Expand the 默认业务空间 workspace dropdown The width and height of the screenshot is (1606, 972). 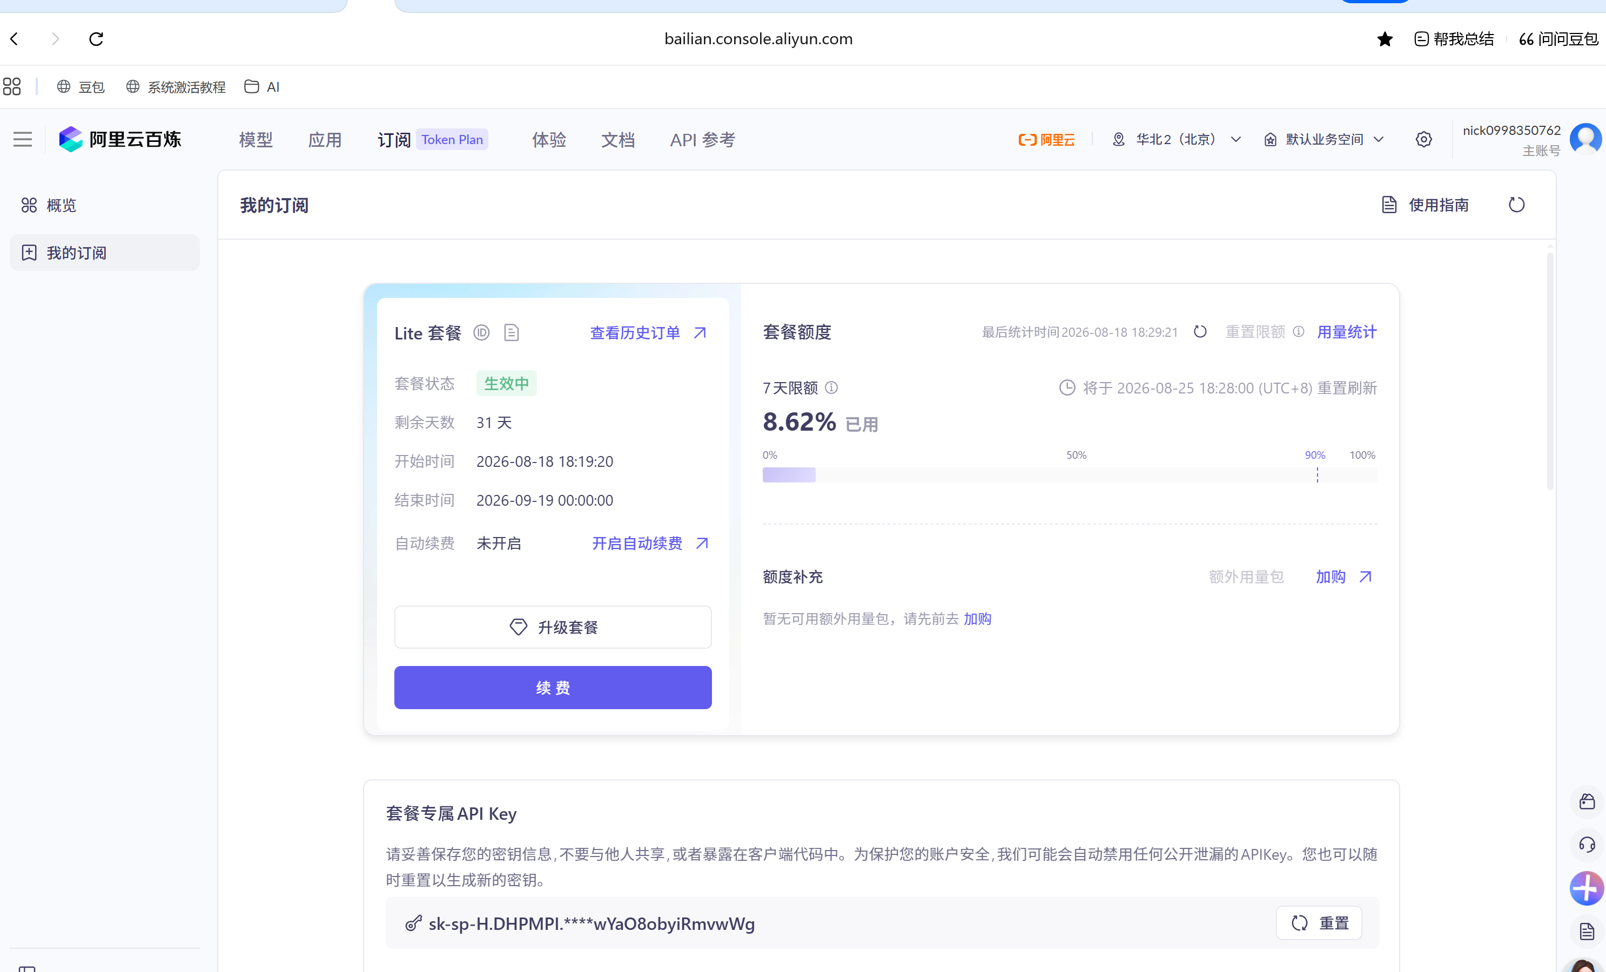(x=1324, y=139)
